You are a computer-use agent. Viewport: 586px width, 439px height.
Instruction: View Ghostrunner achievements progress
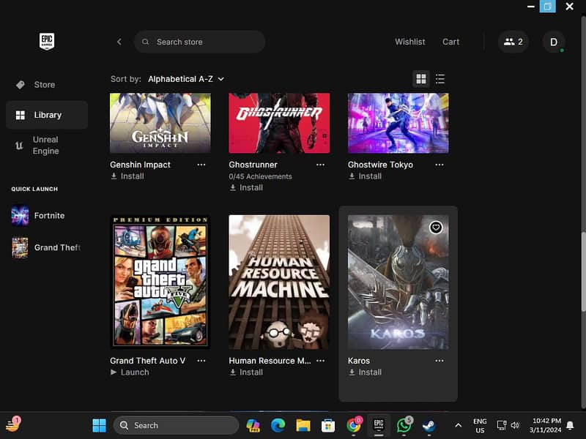tap(261, 176)
